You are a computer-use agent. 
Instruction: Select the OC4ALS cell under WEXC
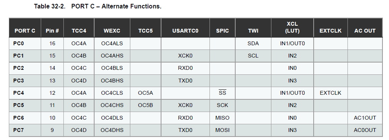coord(112,43)
